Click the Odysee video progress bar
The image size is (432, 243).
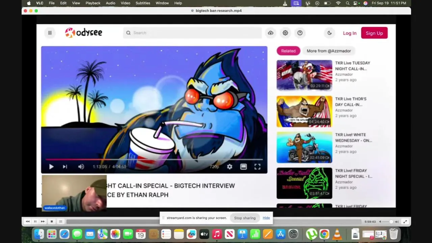tap(154, 159)
